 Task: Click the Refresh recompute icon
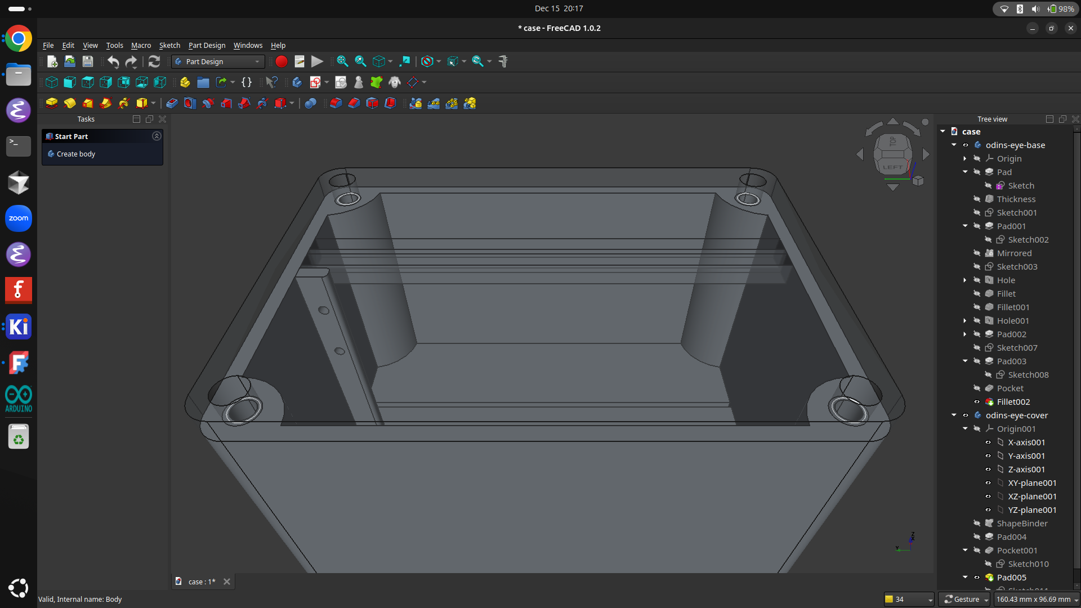click(x=154, y=61)
